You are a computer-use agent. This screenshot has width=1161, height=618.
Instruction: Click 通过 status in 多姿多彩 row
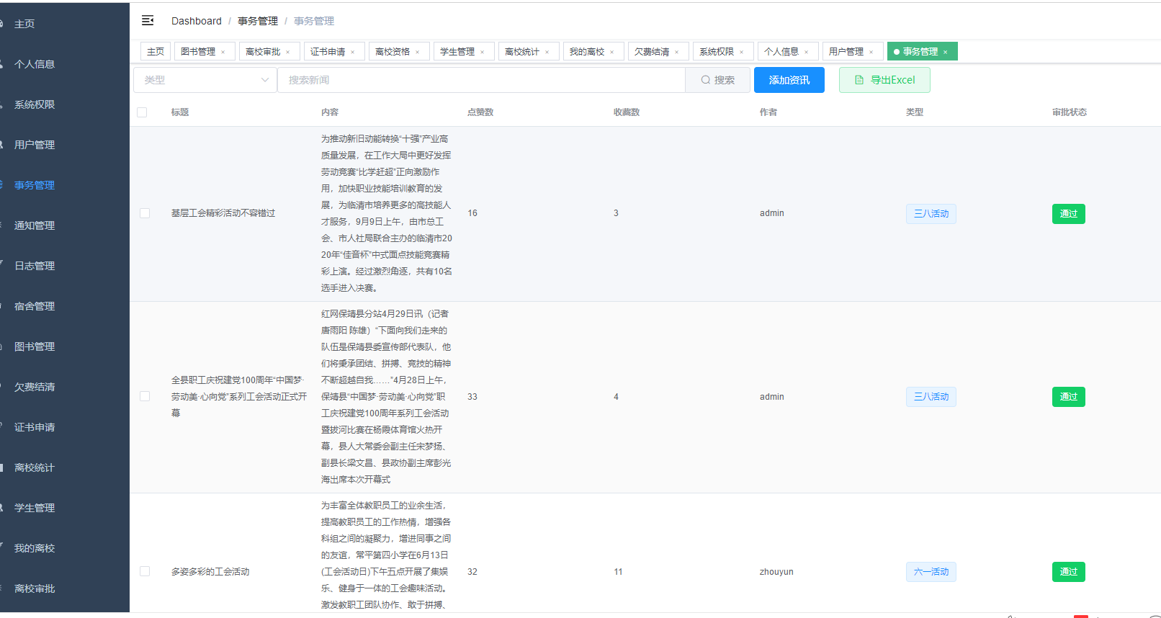coord(1069,572)
